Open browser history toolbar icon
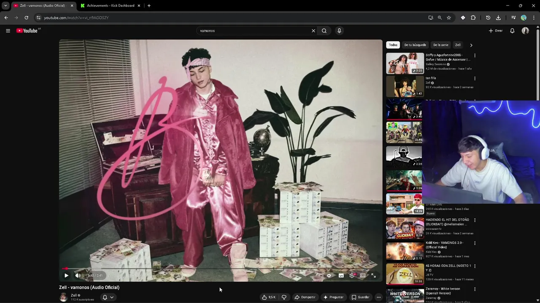This screenshot has width=540, height=303. point(488,18)
